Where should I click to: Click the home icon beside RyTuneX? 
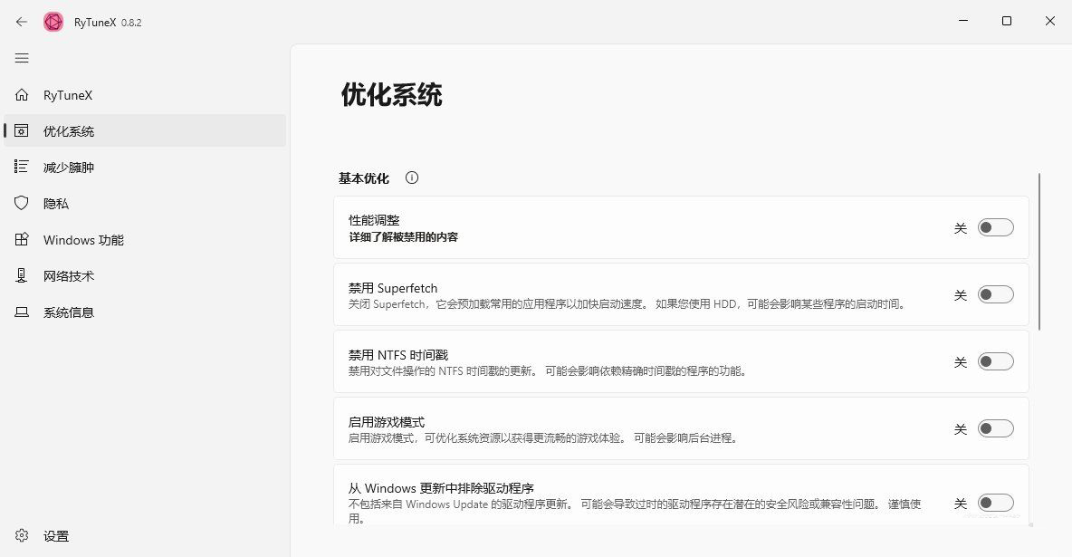[x=22, y=94]
